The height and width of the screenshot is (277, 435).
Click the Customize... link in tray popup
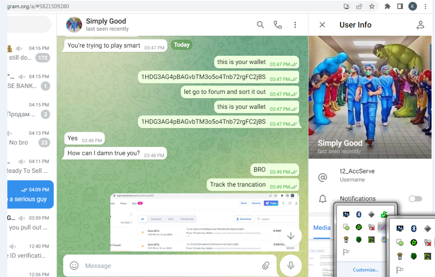(365, 270)
